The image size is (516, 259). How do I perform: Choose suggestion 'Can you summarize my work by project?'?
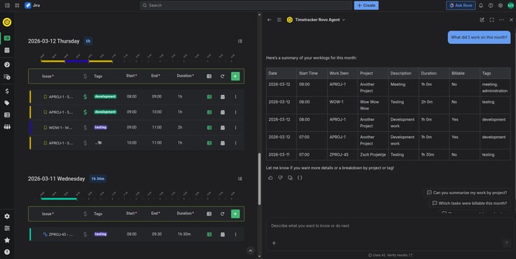[467, 193]
